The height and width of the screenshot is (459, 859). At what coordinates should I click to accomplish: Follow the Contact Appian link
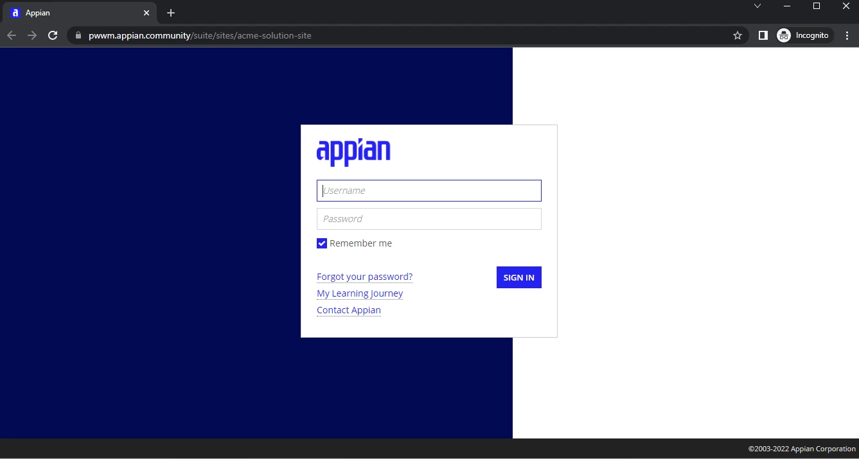pos(349,310)
